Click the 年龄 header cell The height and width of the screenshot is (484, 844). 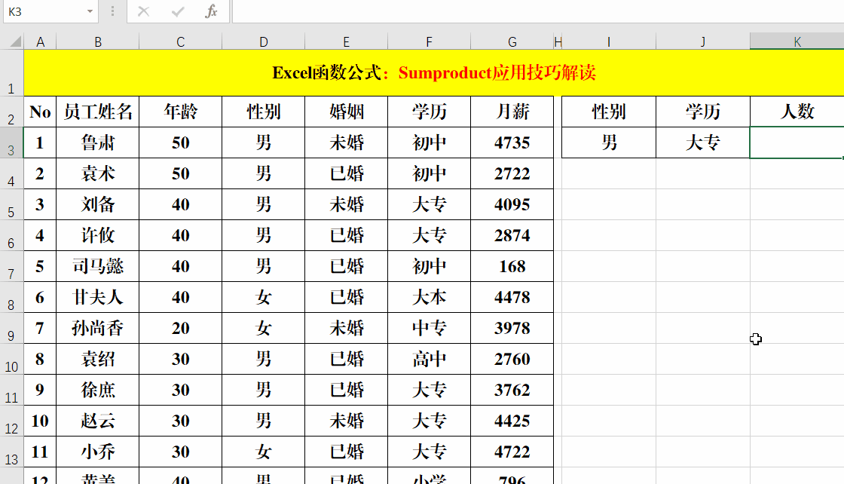click(181, 112)
